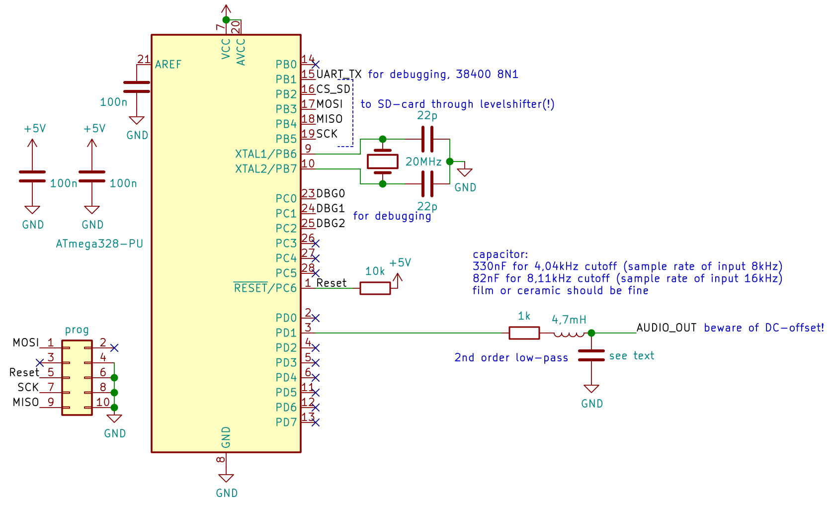The width and height of the screenshot is (832, 505).
Task: Click the GND symbol next to crystal
Action: point(465,172)
